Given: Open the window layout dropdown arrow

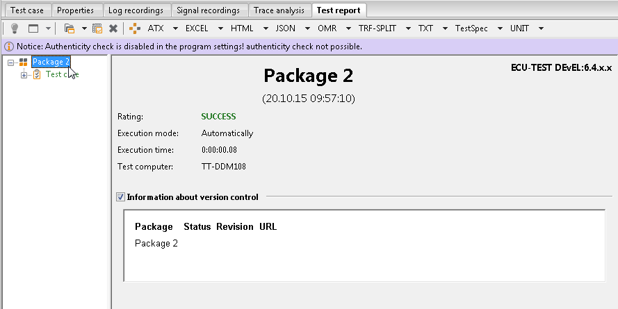Looking at the screenshot, I should (x=48, y=28).
